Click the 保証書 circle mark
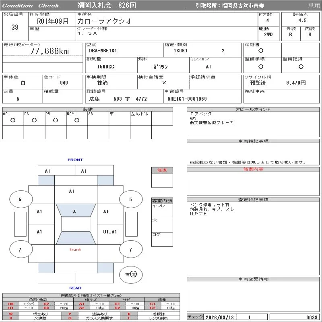 coord(261,51)
